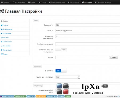Open the Настройки menu item

click(x=87, y=2)
